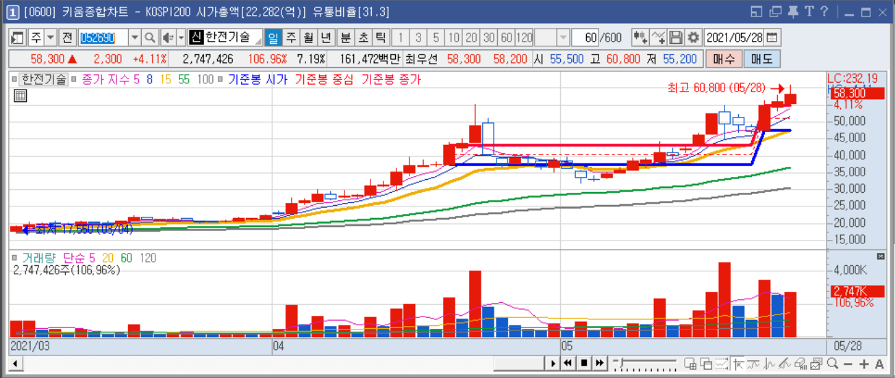Click the window-with-grid icon in bottom toolbar
This screenshot has height=378, width=895.
click(x=690, y=364)
